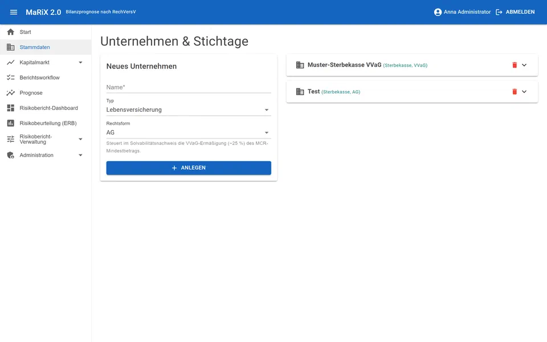This screenshot has height=342, width=547.
Task: Click the MaRiX 2.0 title
Action: point(43,12)
